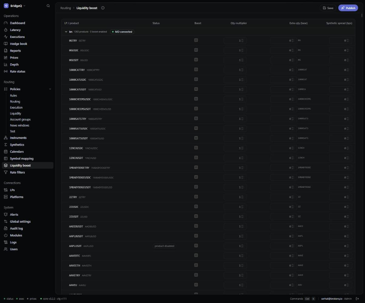Click the Latency clock icon in sidebar
The width and height of the screenshot is (365, 303).
pyautogui.click(x=6, y=30)
